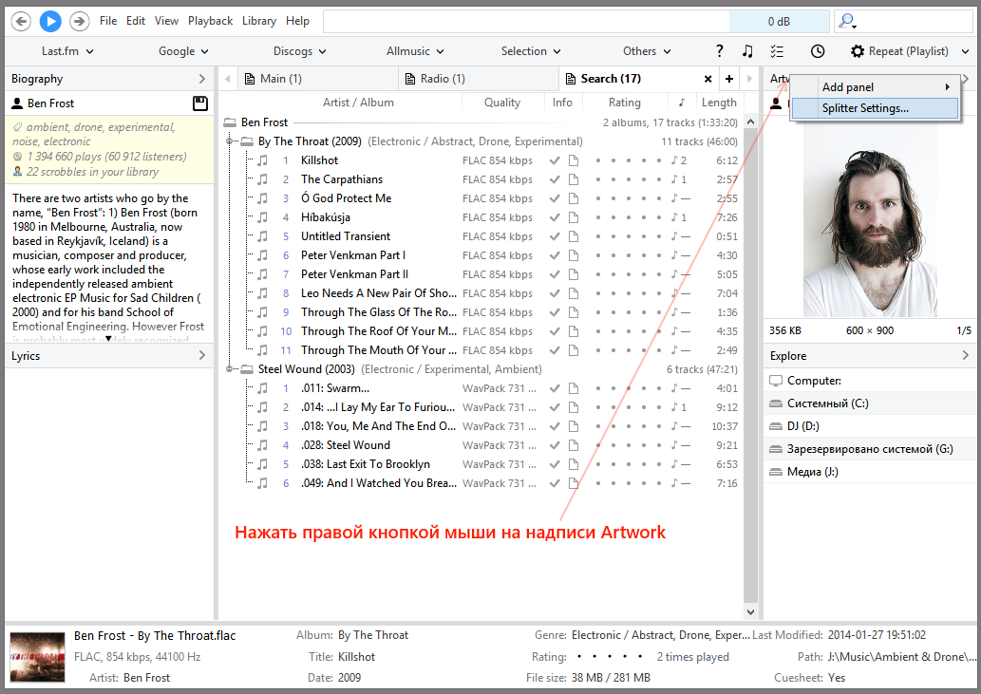
Task: Close the Search (17) tab
Action: point(707,79)
